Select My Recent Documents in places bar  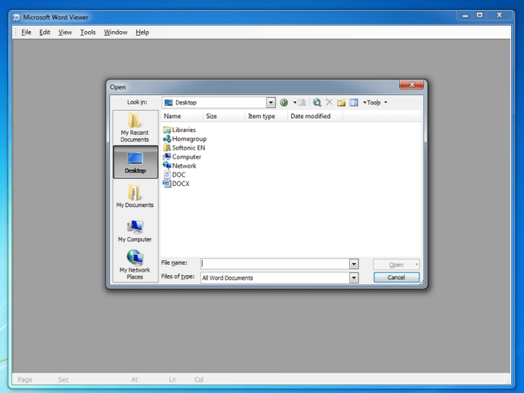click(x=135, y=127)
